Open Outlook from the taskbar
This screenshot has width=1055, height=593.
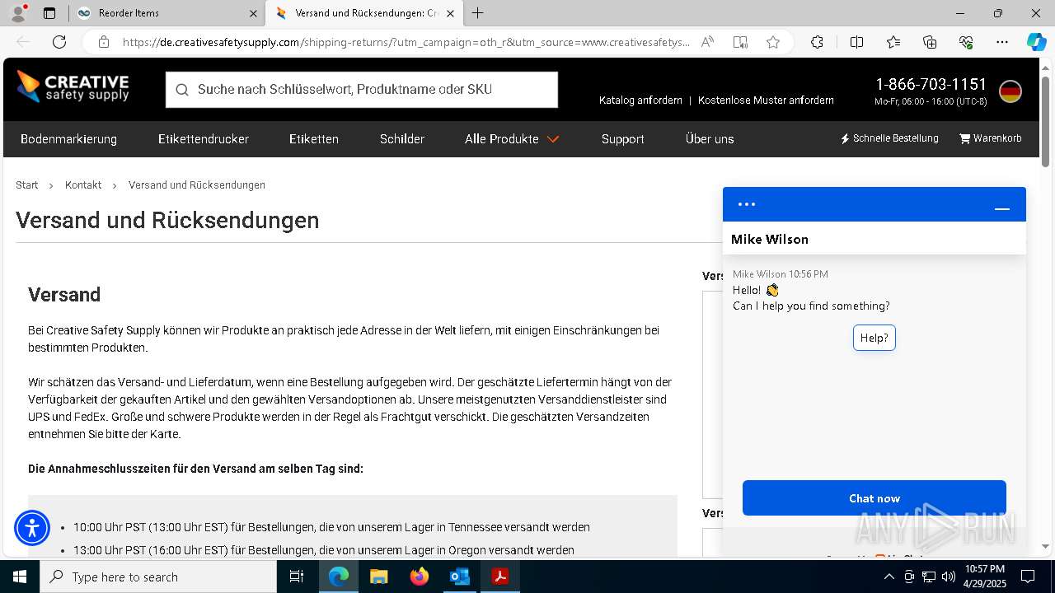pos(459,577)
